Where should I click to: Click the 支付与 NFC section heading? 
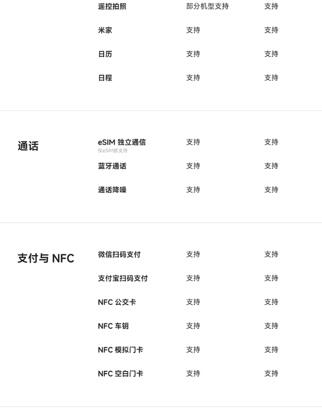coord(46,258)
